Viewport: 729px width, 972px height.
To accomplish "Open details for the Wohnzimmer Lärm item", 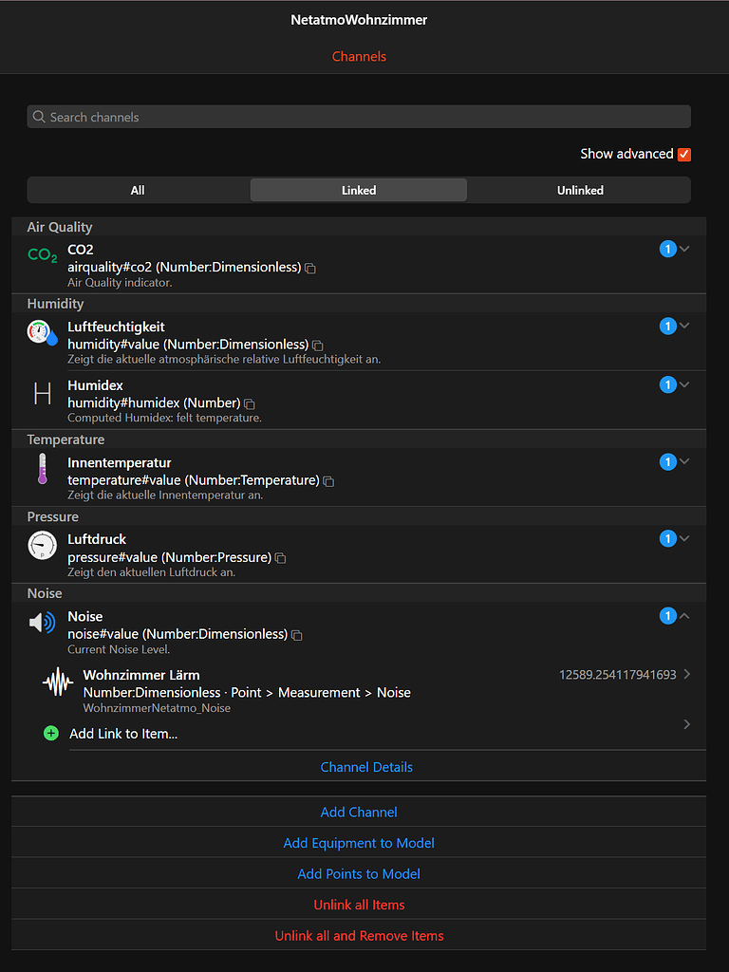I will [x=685, y=676].
